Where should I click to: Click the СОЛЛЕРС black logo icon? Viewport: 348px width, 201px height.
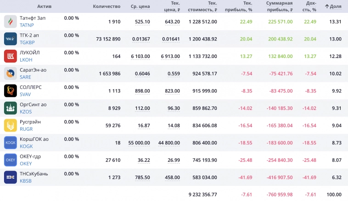[11, 91]
